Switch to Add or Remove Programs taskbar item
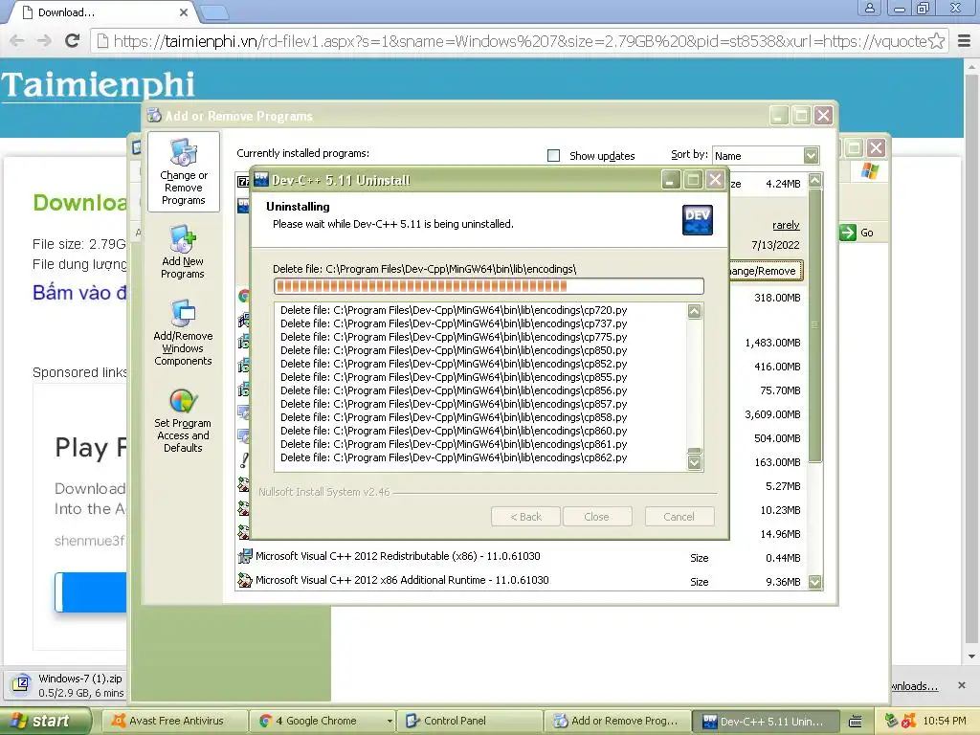The width and height of the screenshot is (980, 735). click(x=618, y=722)
